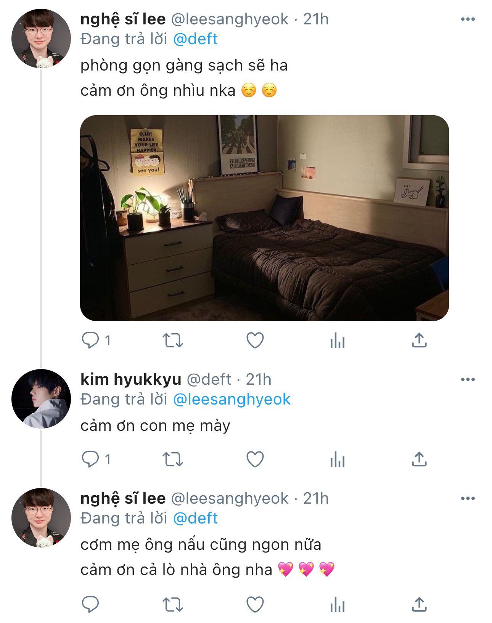Screen dimensions: 492x623
Task: Like the bedroom photo tweet
Action: tap(255, 340)
